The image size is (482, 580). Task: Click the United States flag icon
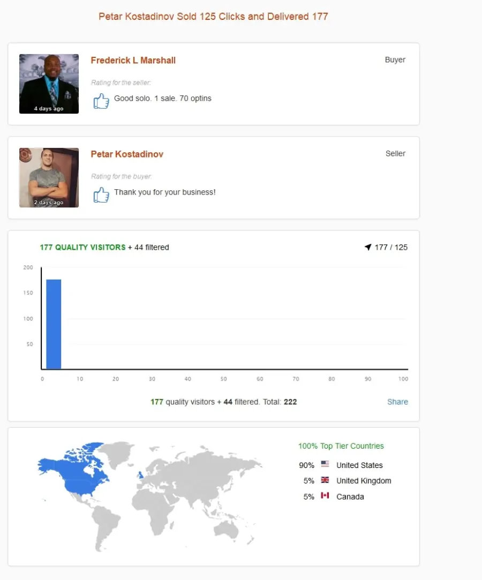click(325, 464)
